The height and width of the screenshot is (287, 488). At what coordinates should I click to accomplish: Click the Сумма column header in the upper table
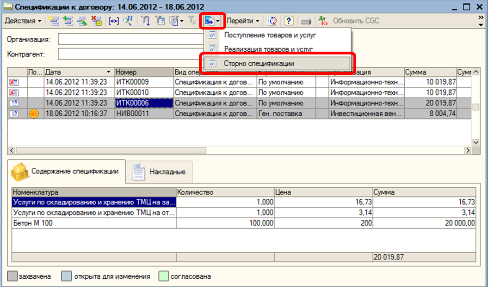[x=431, y=72]
